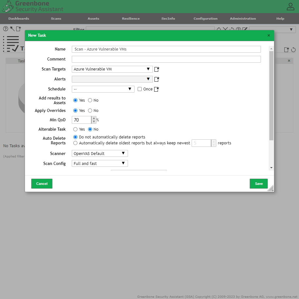Screen dimensions: 299x299
Task: Add a new dashboard display icon
Action: 287,50
